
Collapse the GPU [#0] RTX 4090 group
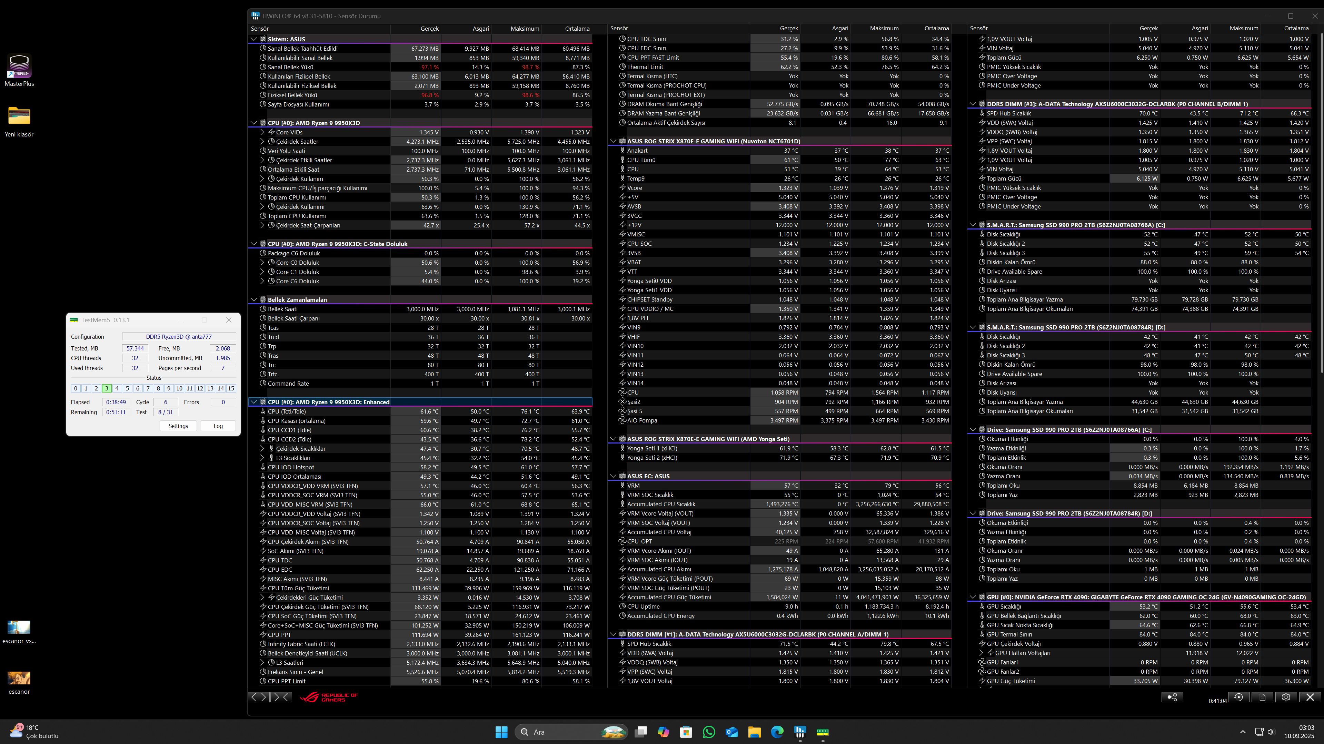(973, 597)
